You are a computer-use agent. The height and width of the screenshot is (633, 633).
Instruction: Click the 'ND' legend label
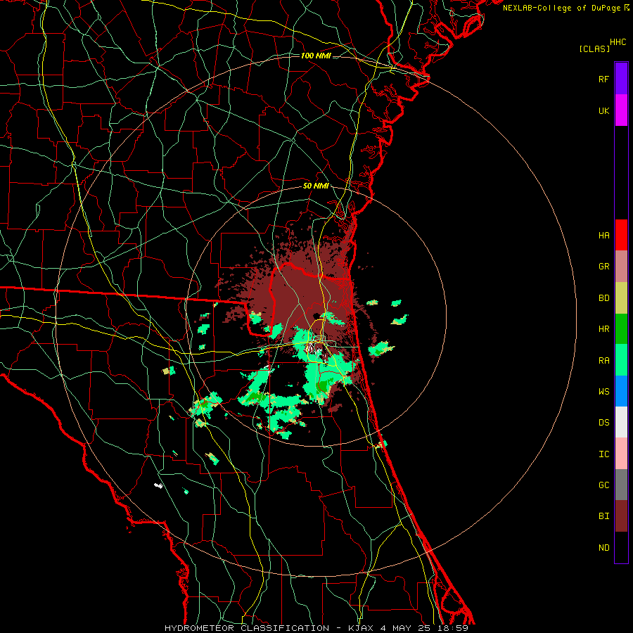coord(604,548)
